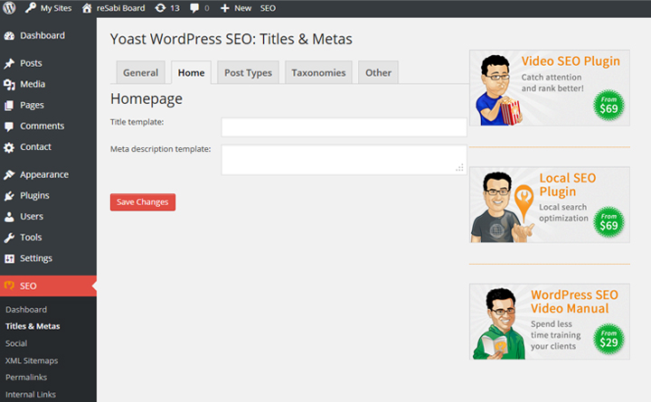Open My Sites key icon
Viewport: 651px width, 402px height.
tap(31, 8)
